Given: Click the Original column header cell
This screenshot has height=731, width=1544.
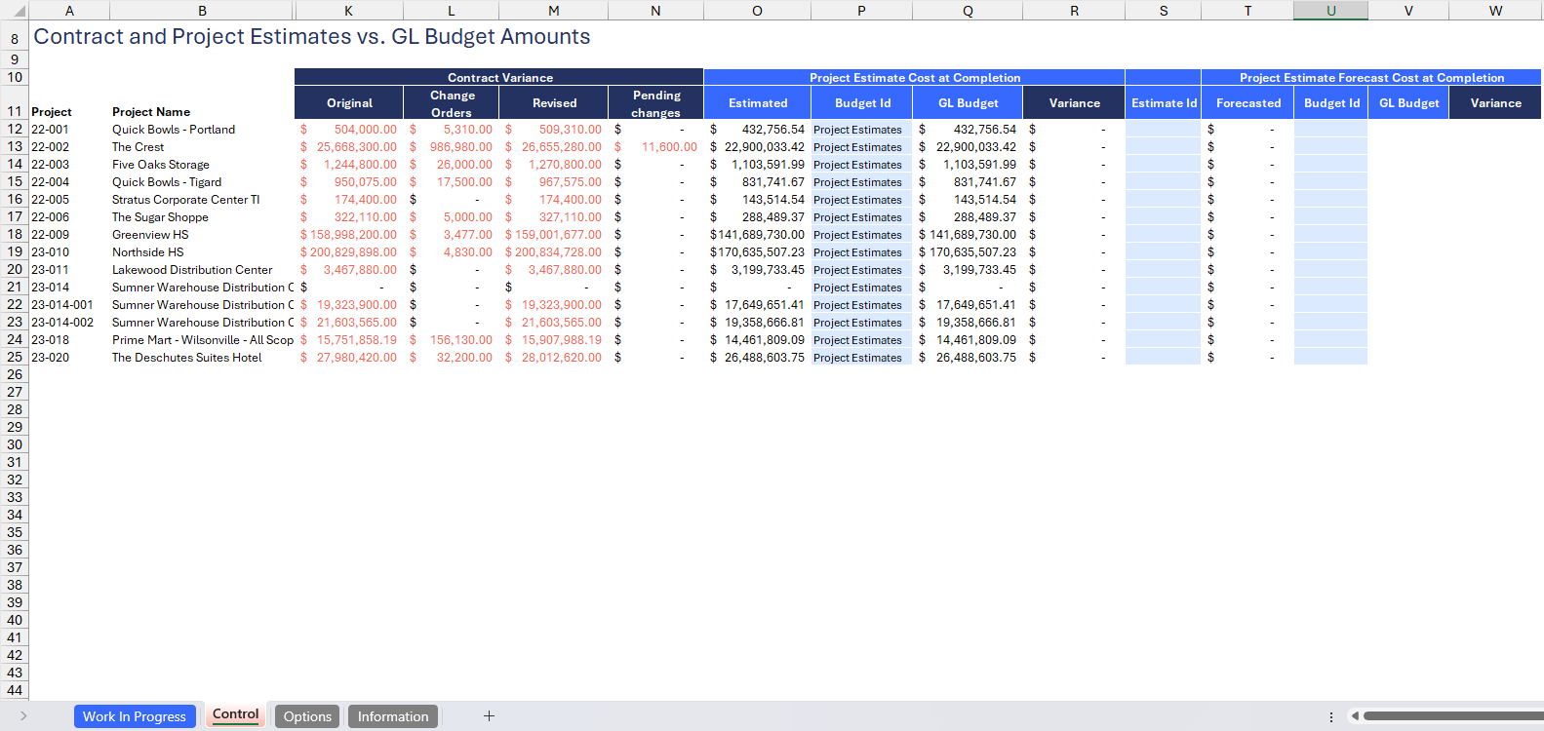Looking at the screenshot, I should [x=349, y=102].
